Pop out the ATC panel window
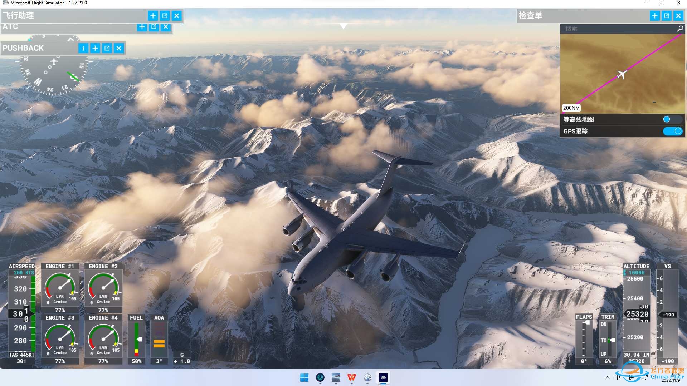The image size is (687, 386). [154, 27]
